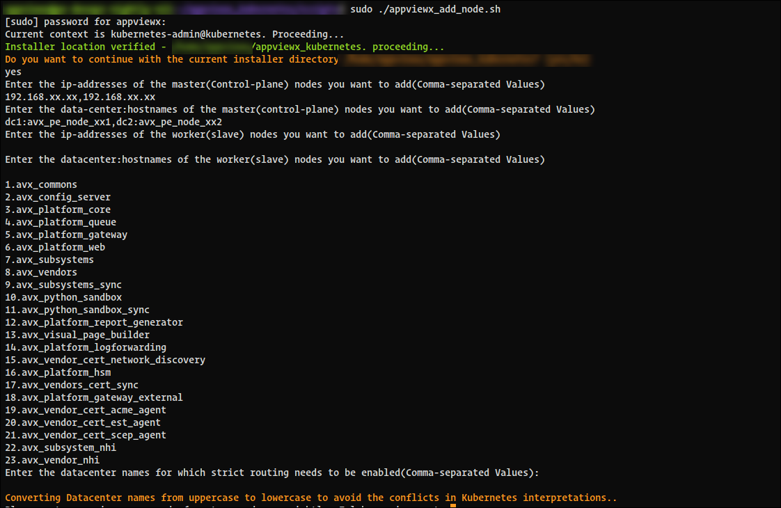The width and height of the screenshot is (781, 508).
Task: Click list entry '7.avx_subsystems'
Action: (x=49, y=260)
